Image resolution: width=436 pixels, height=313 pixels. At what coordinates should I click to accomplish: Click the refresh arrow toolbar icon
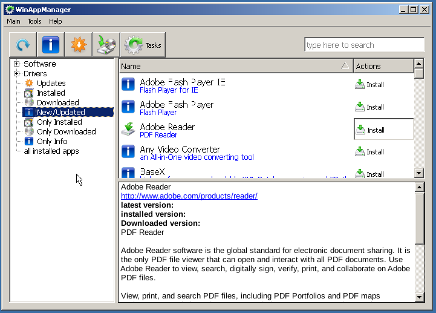(23, 45)
